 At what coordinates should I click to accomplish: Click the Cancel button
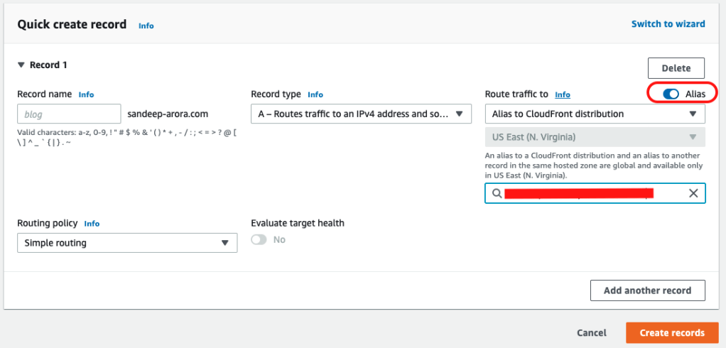[591, 332]
